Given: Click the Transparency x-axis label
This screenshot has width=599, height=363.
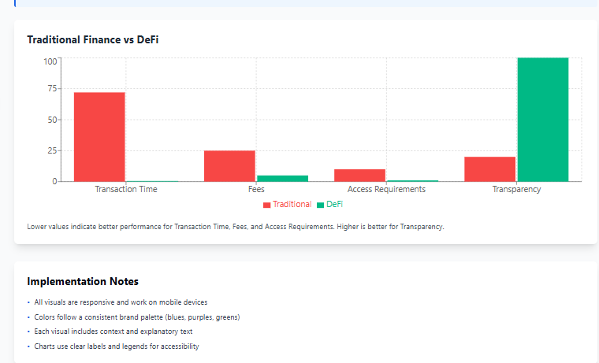Looking at the screenshot, I should tap(516, 190).
